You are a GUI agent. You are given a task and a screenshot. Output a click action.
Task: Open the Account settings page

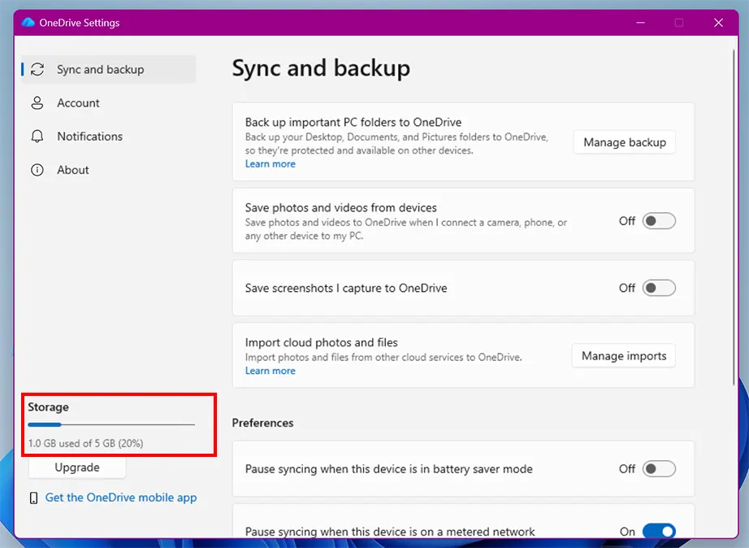point(108,102)
